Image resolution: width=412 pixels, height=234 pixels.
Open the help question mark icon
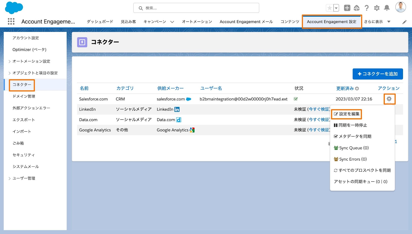(367, 8)
